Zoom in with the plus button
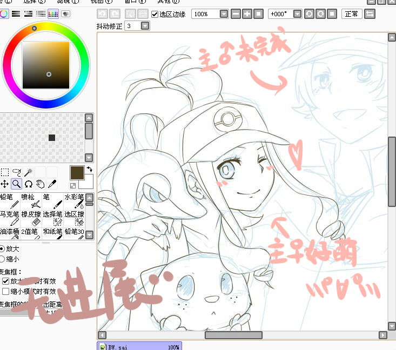Image resolution: width=396 pixels, height=350 pixels. point(247,14)
